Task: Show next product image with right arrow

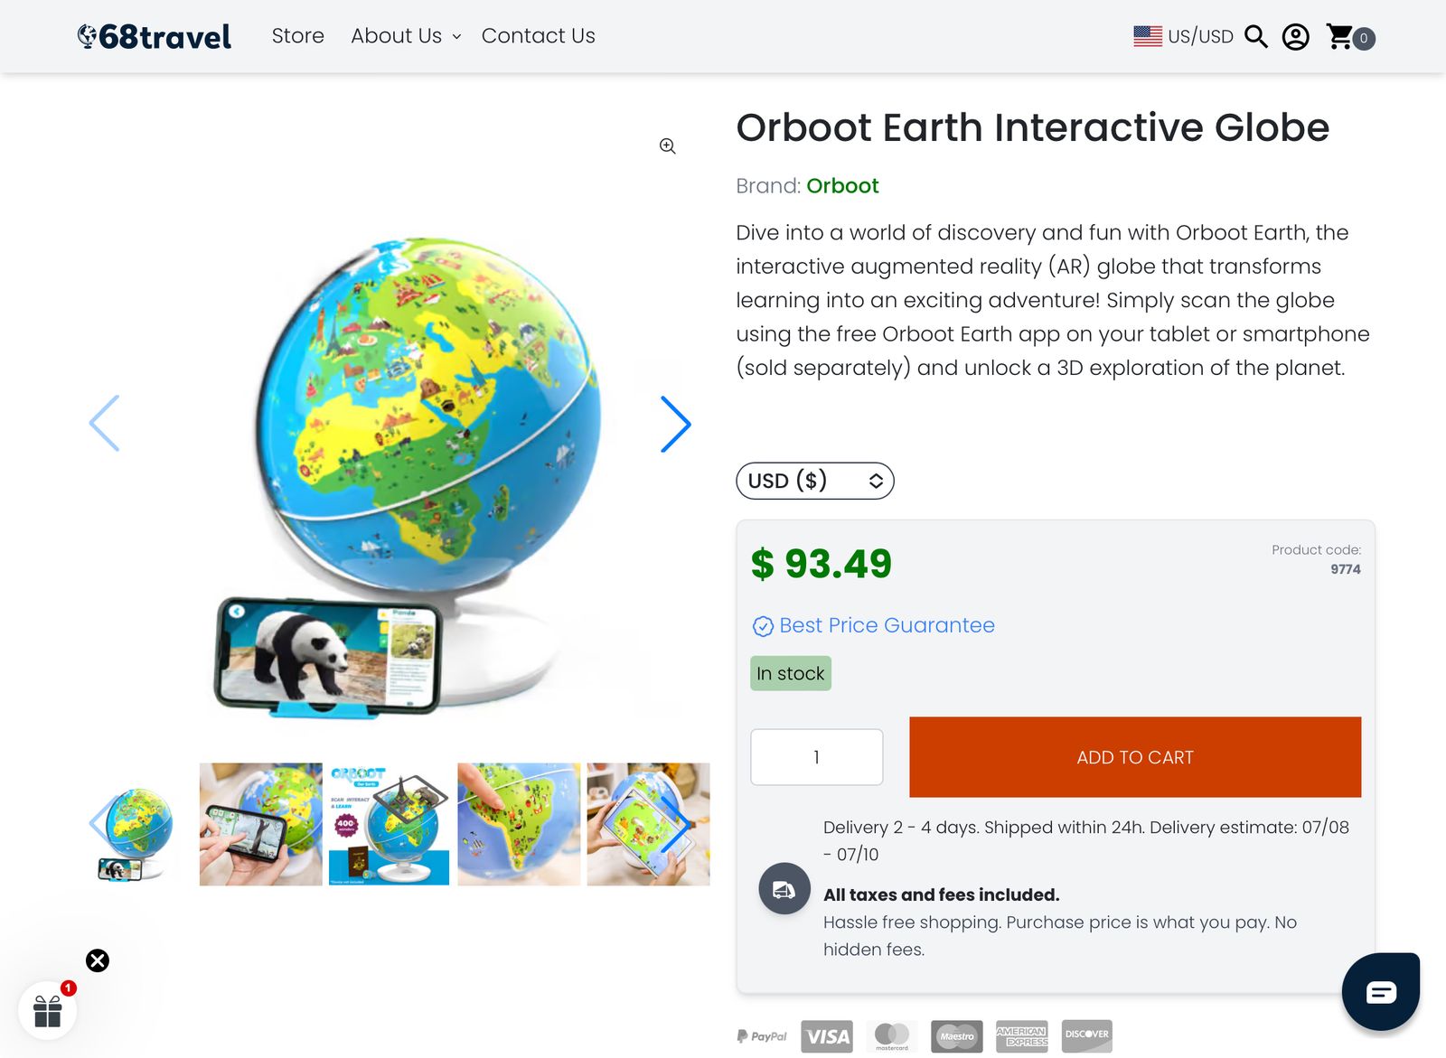Action: coord(675,424)
